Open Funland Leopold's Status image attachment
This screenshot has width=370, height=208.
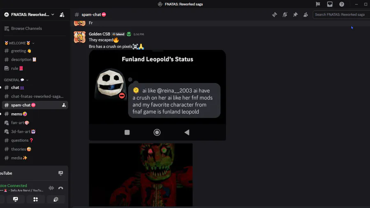[x=157, y=95]
